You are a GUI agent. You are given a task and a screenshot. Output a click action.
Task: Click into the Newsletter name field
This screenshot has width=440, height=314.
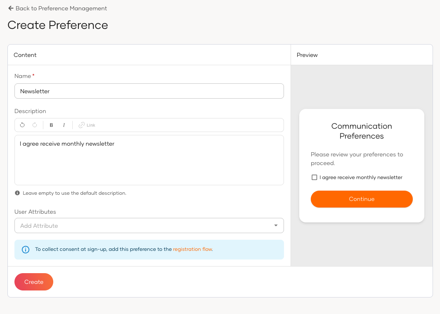[149, 91]
